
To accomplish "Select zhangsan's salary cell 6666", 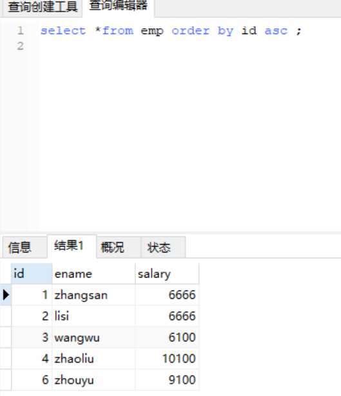I will [x=167, y=295].
